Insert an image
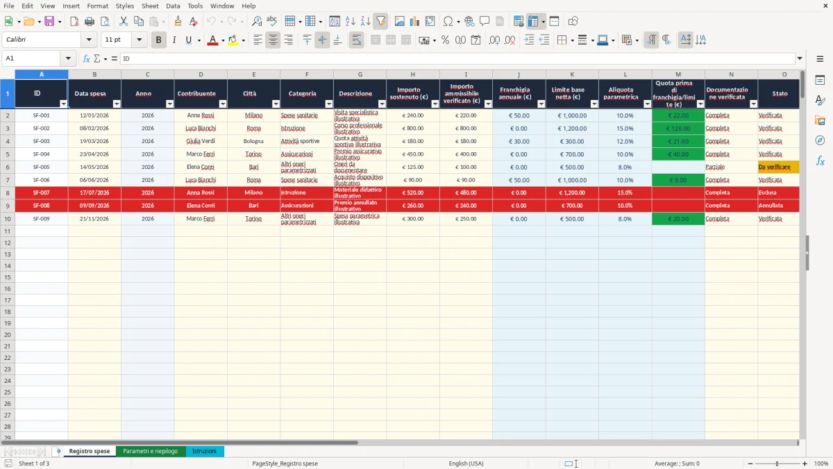Screen dimensions: 833x469 (x=400, y=22)
